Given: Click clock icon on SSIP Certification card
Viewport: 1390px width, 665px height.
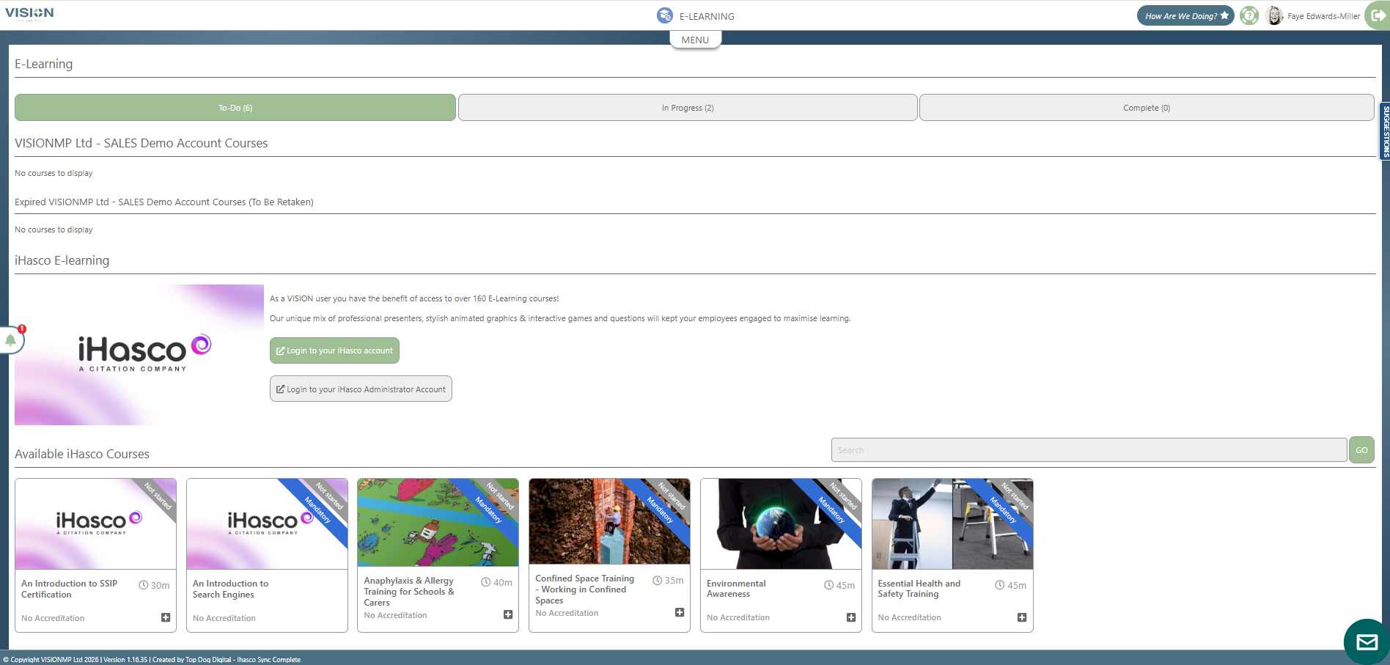Looking at the screenshot, I should (x=144, y=585).
